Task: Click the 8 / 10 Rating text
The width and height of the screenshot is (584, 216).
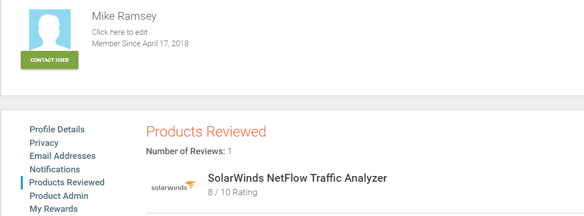Action: 232,192
